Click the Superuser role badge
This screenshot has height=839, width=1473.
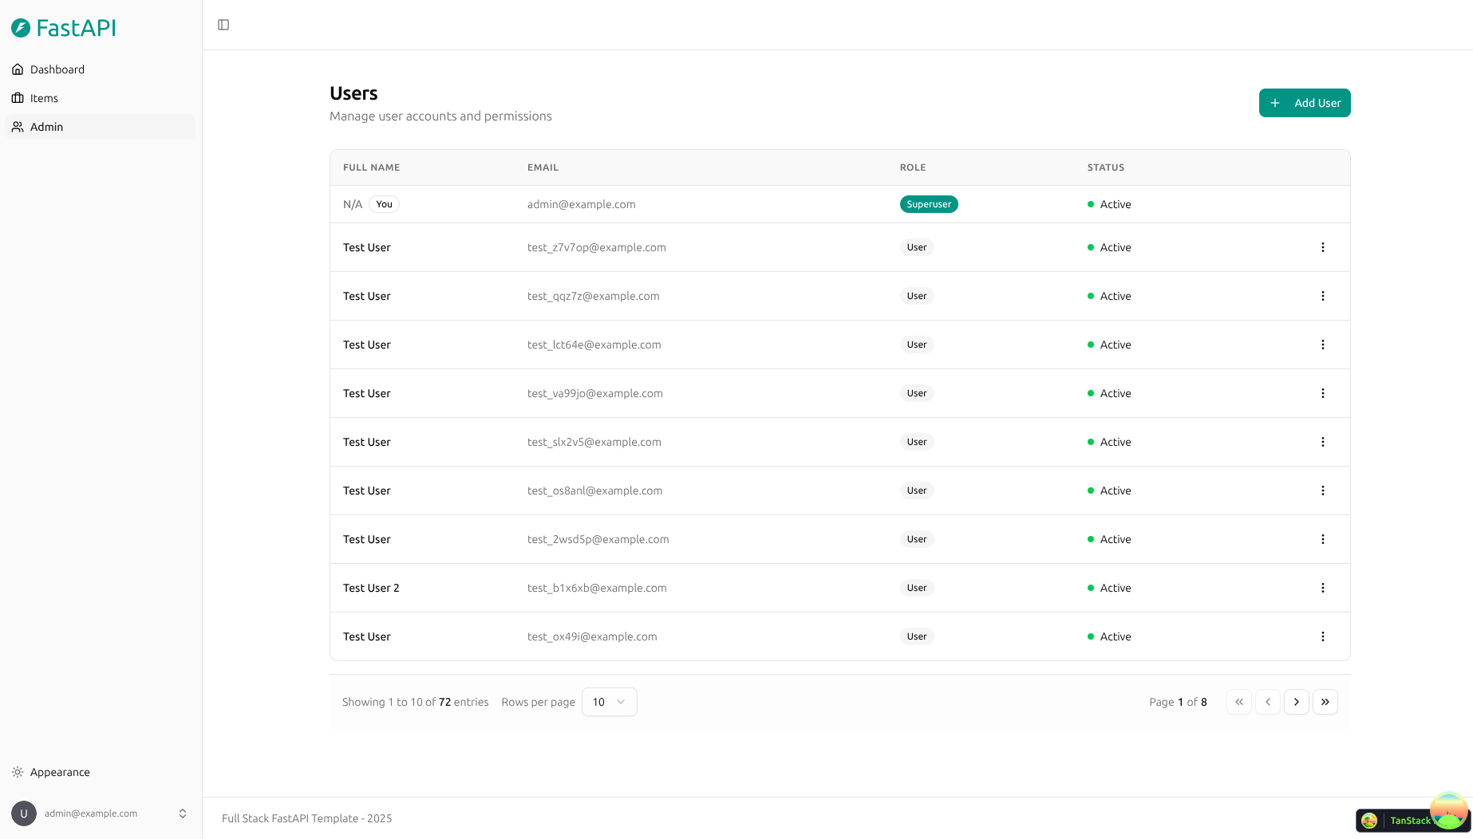(928, 204)
